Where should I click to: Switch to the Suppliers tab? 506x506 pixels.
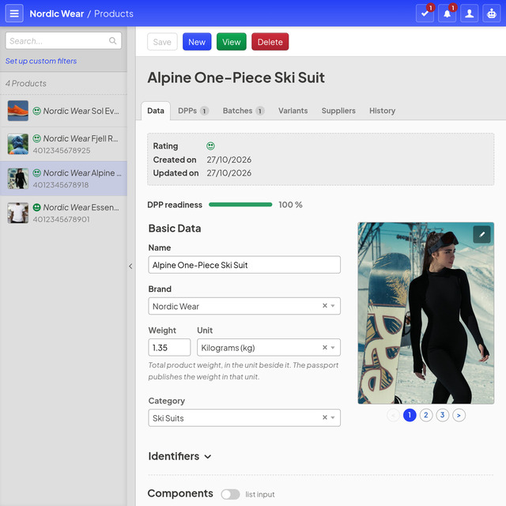(338, 111)
